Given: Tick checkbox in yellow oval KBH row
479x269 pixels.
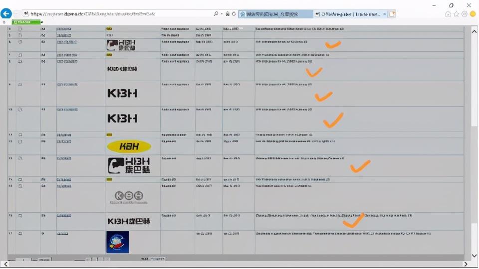Looking at the screenshot, I should point(20,141).
